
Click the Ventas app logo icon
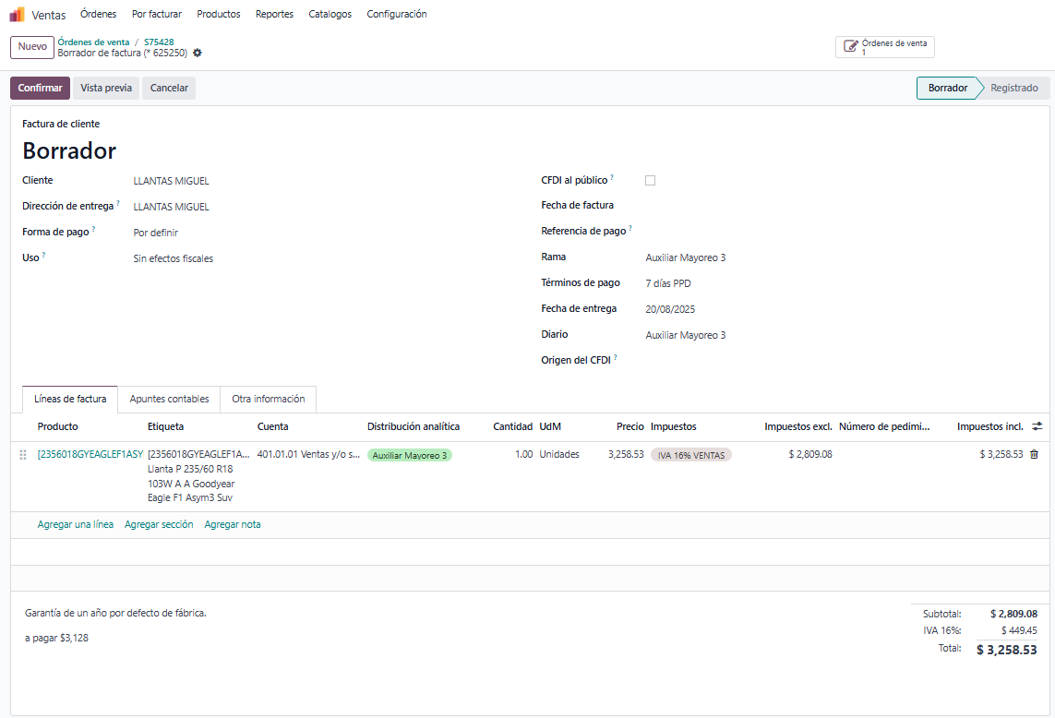tap(17, 15)
